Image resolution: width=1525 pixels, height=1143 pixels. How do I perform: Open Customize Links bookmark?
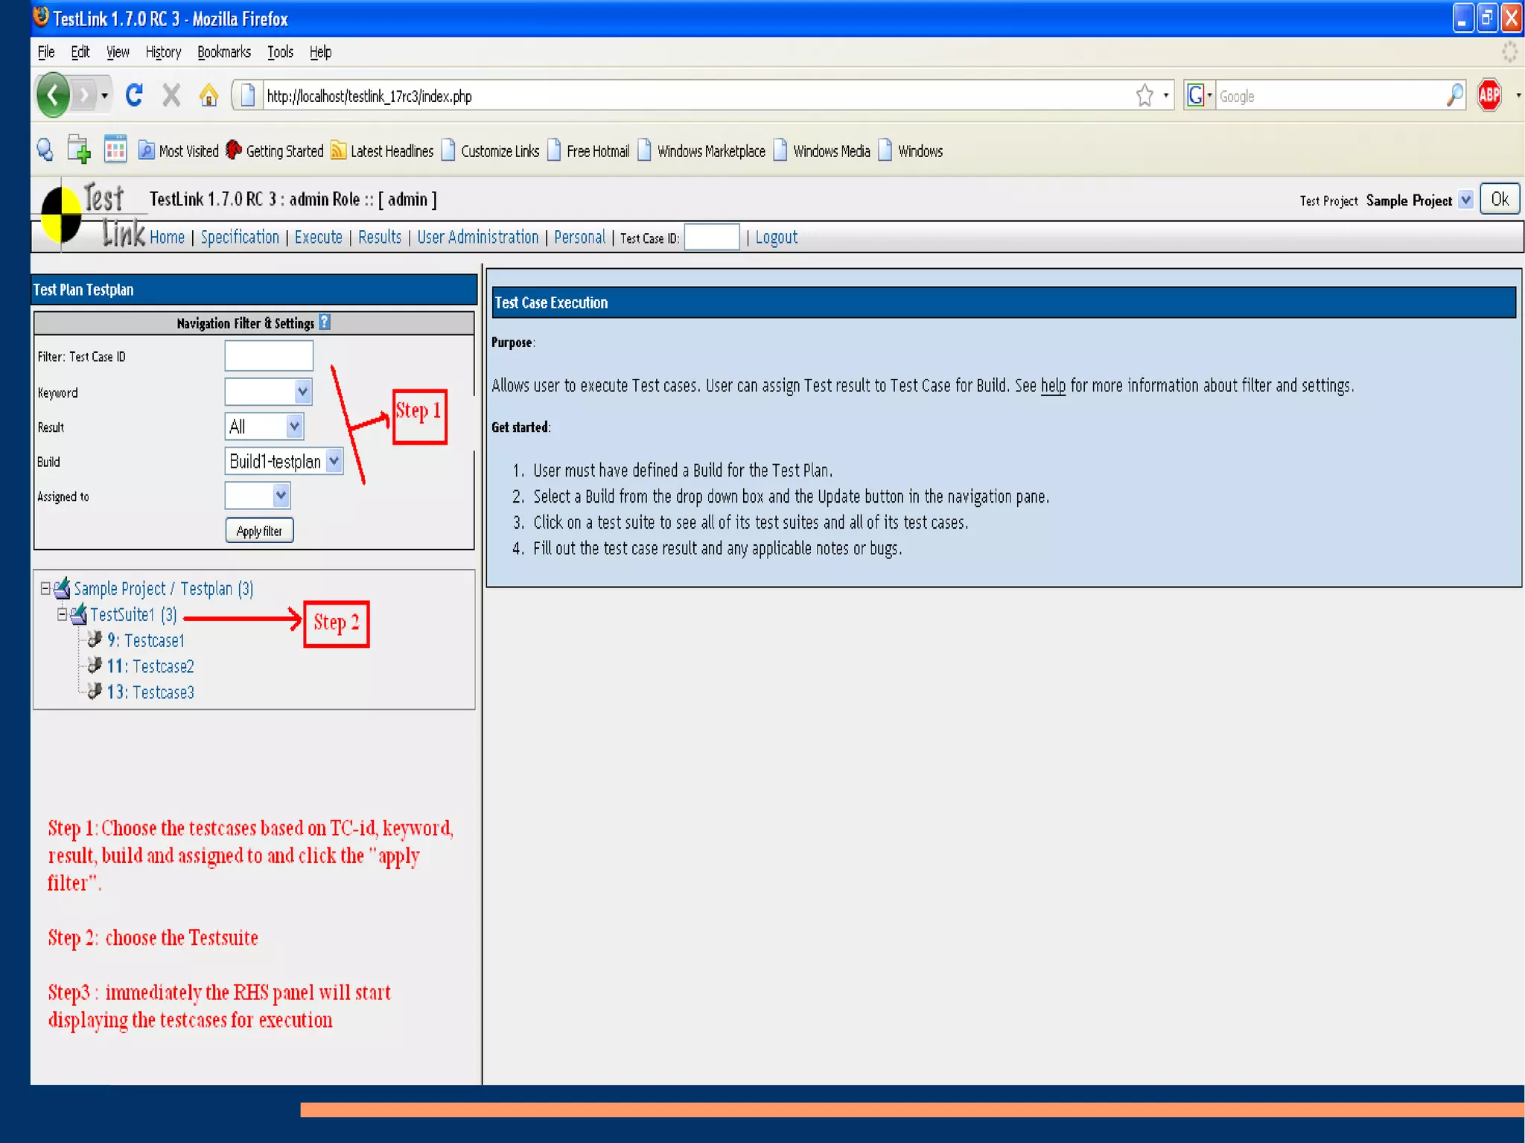(490, 151)
